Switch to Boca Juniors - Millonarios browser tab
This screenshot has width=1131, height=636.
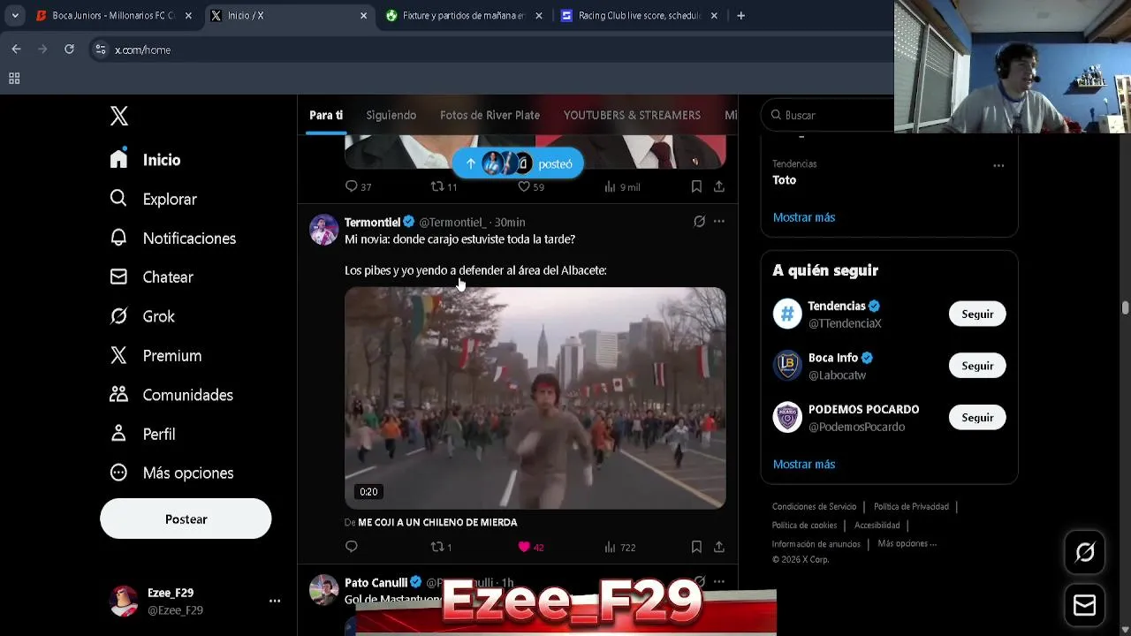[113, 16]
